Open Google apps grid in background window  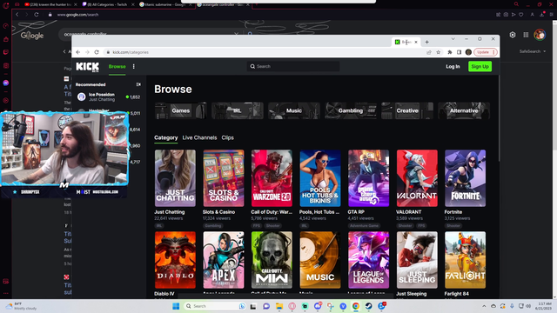coord(526,35)
